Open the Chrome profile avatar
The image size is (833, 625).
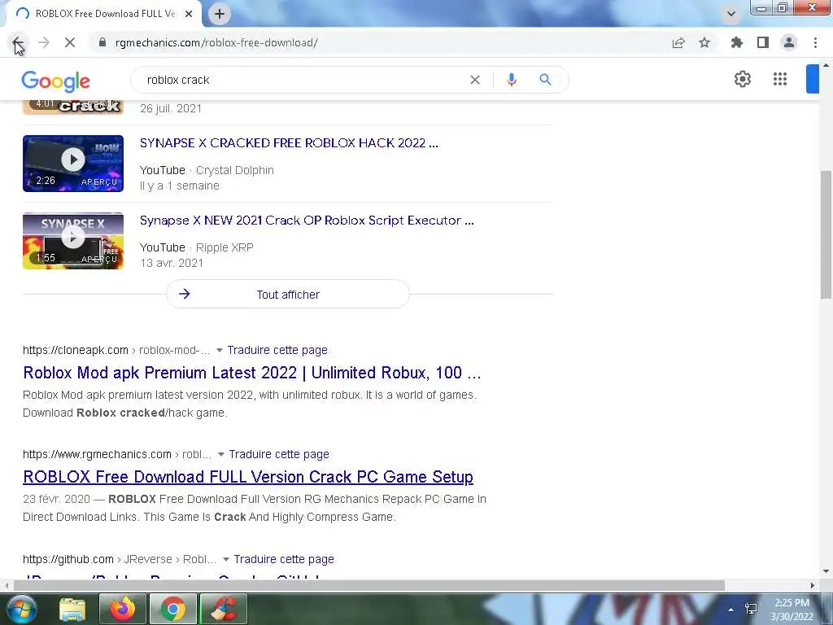789,42
